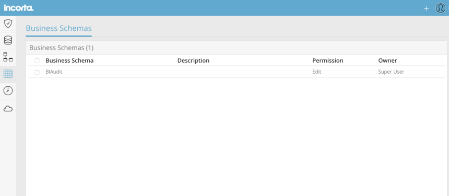Sort by Description column header
This screenshot has height=196, width=449.
(193, 61)
